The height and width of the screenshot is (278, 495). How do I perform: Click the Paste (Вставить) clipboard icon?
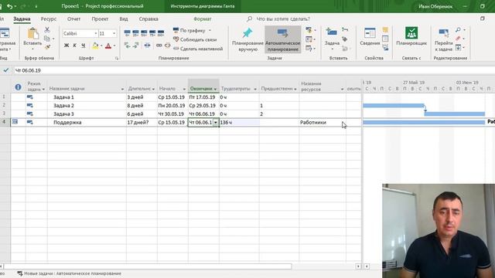(x=32, y=34)
